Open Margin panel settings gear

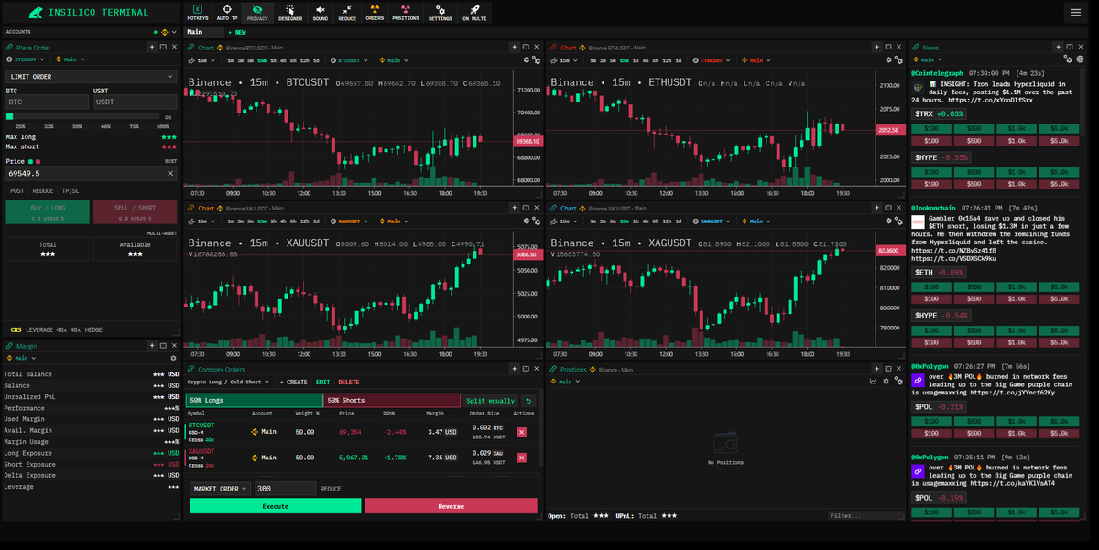(173, 358)
